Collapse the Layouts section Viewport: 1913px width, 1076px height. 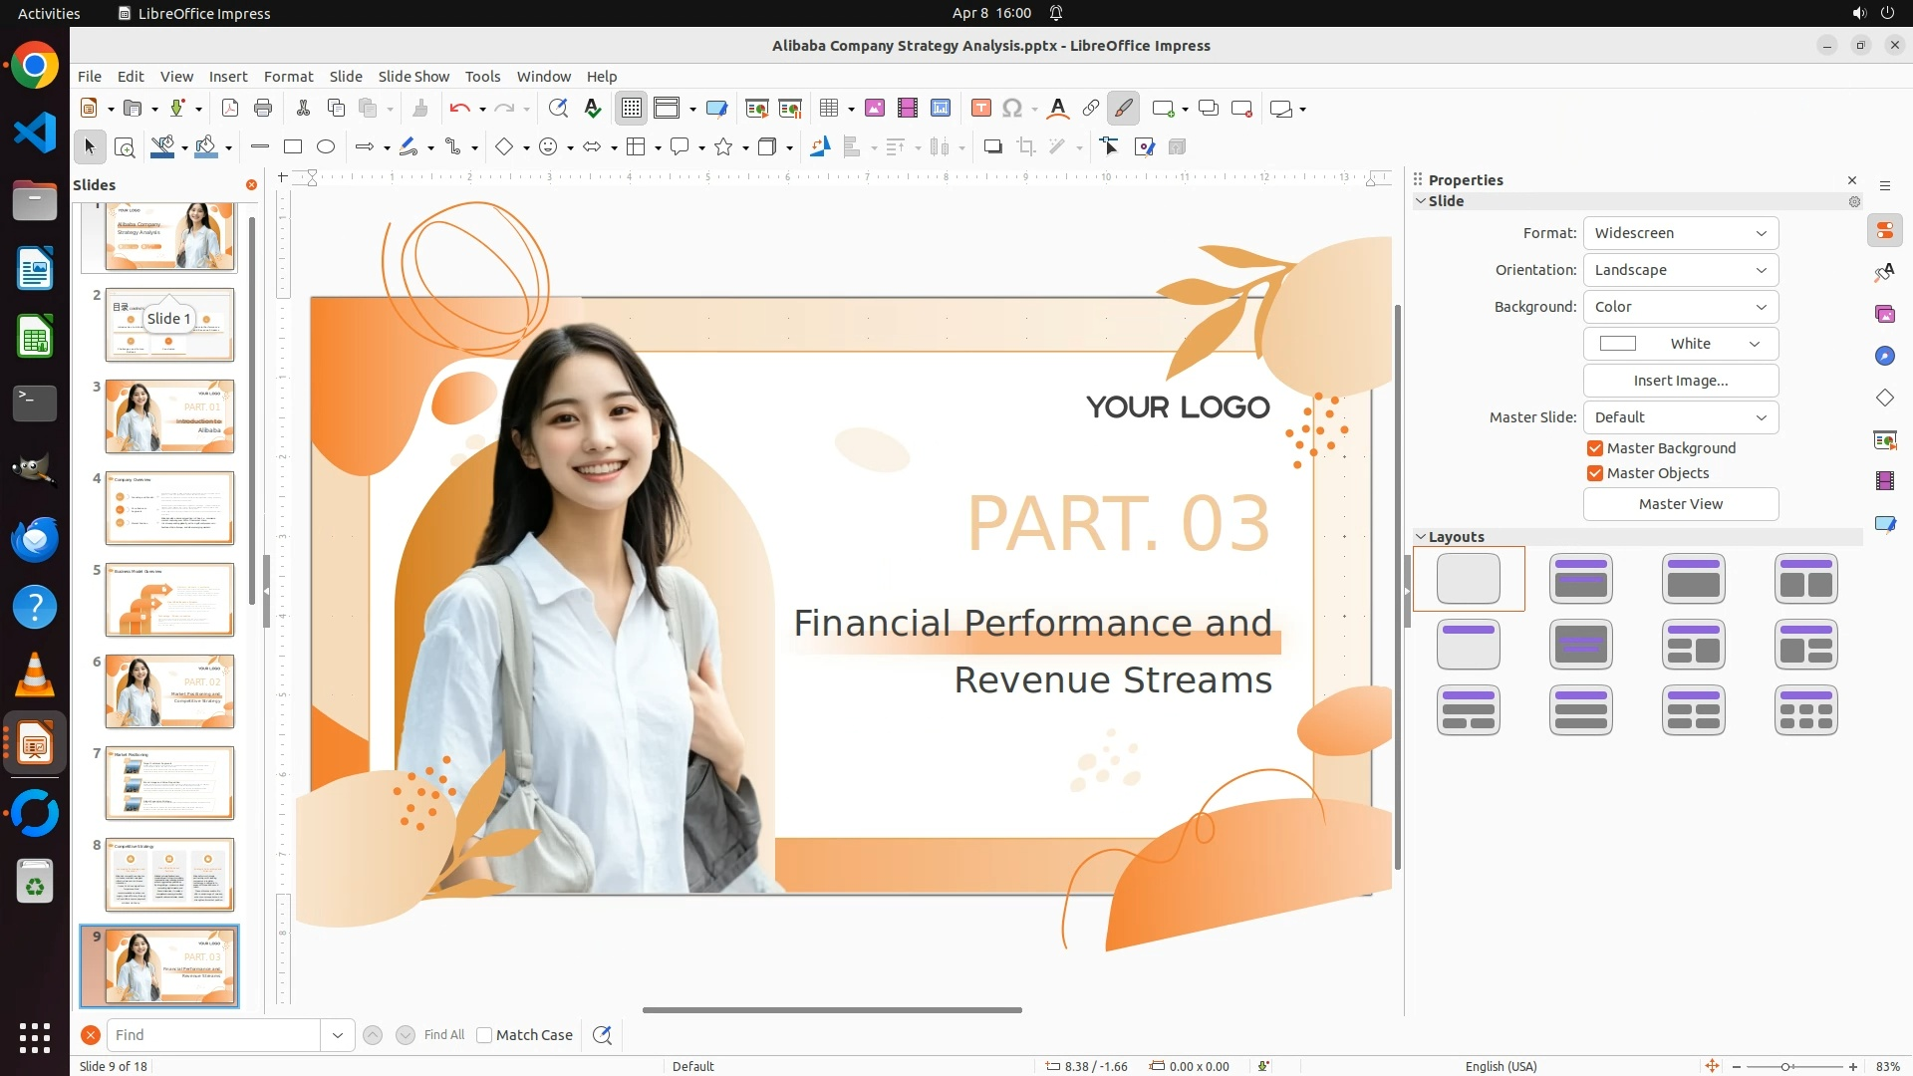pos(1421,537)
